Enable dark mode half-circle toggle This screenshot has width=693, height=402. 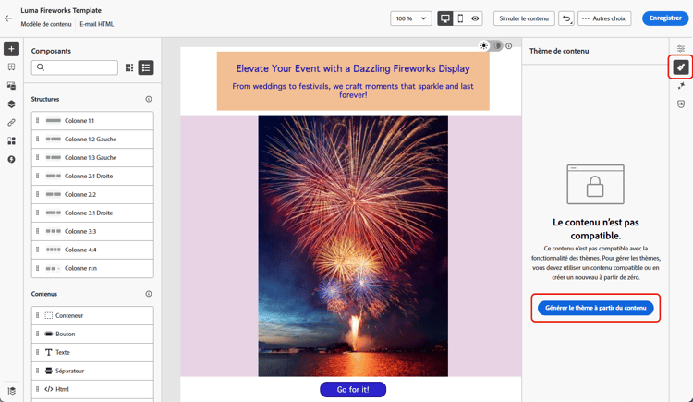pyautogui.click(x=498, y=45)
